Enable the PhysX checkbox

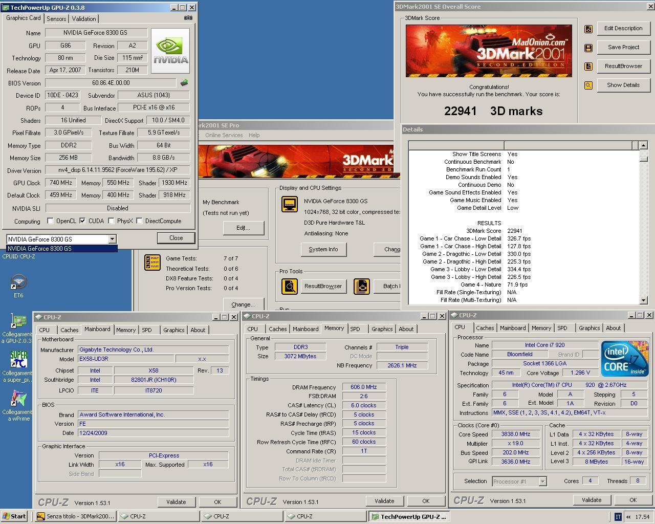click(111, 221)
